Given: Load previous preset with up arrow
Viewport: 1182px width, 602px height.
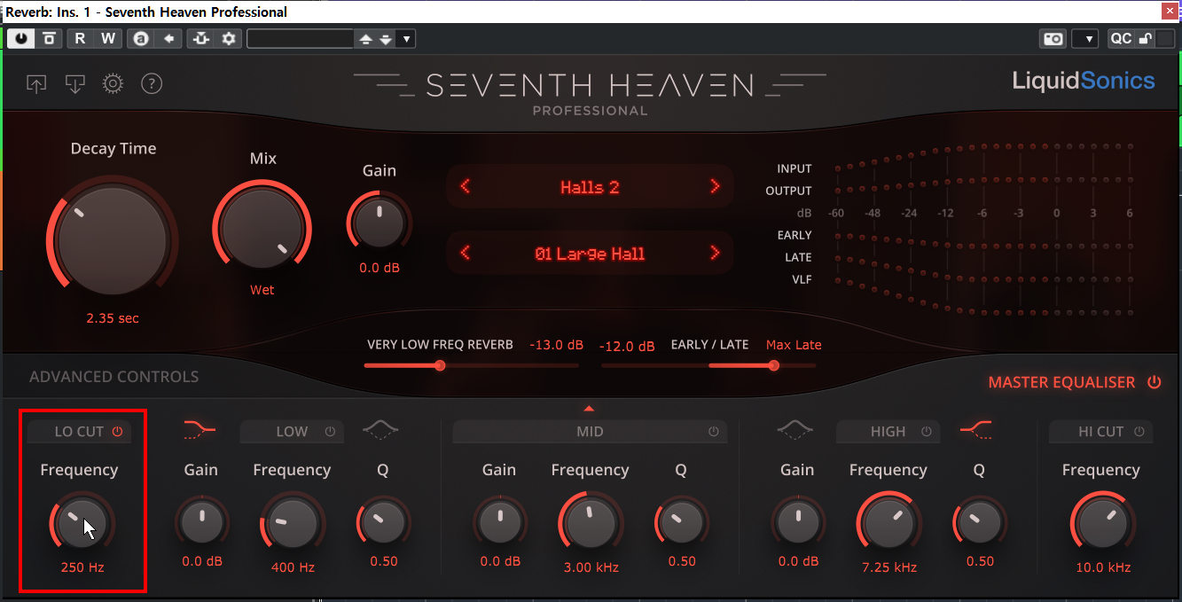Looking at the screenshot, I should (365, 39).
